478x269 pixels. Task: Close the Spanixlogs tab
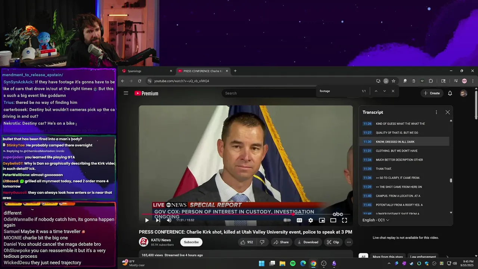(171, 71)
